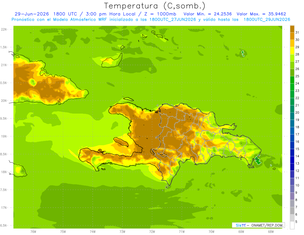Click the "76W" longitude label

(x=33, y=231)
